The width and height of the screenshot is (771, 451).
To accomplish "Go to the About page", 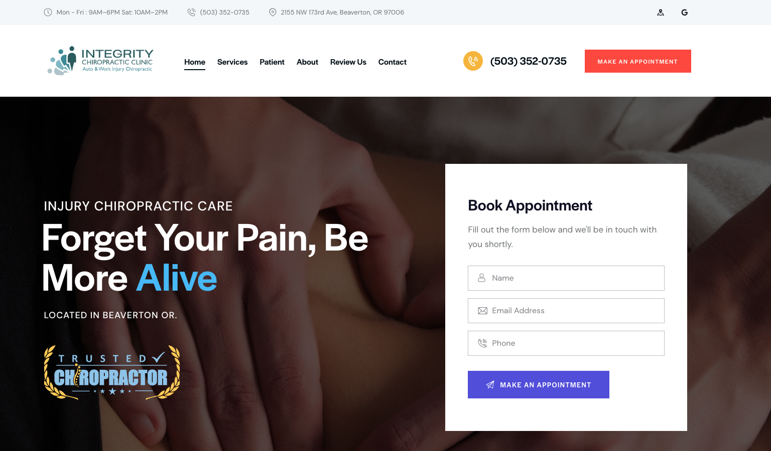I will [x=307, y=62].
